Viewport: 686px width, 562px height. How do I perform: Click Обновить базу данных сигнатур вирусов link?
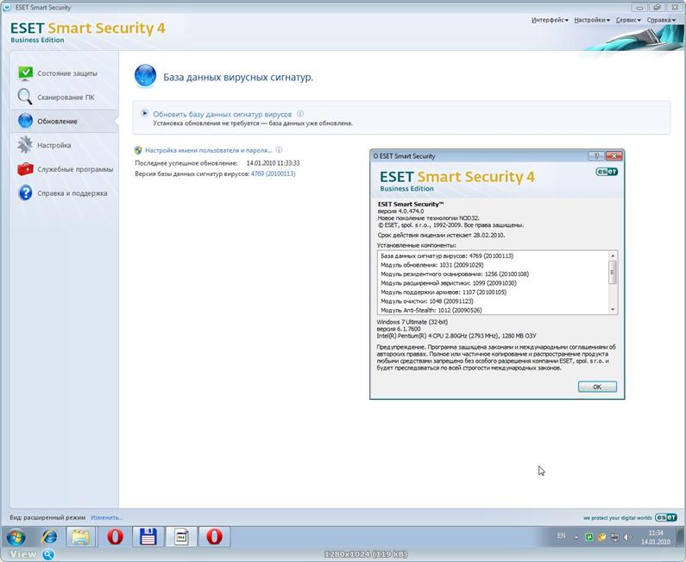click(x=223, y=114)
